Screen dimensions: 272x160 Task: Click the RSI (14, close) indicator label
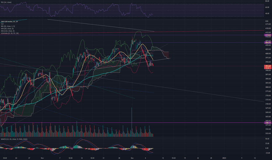click(x=6, y=2)
